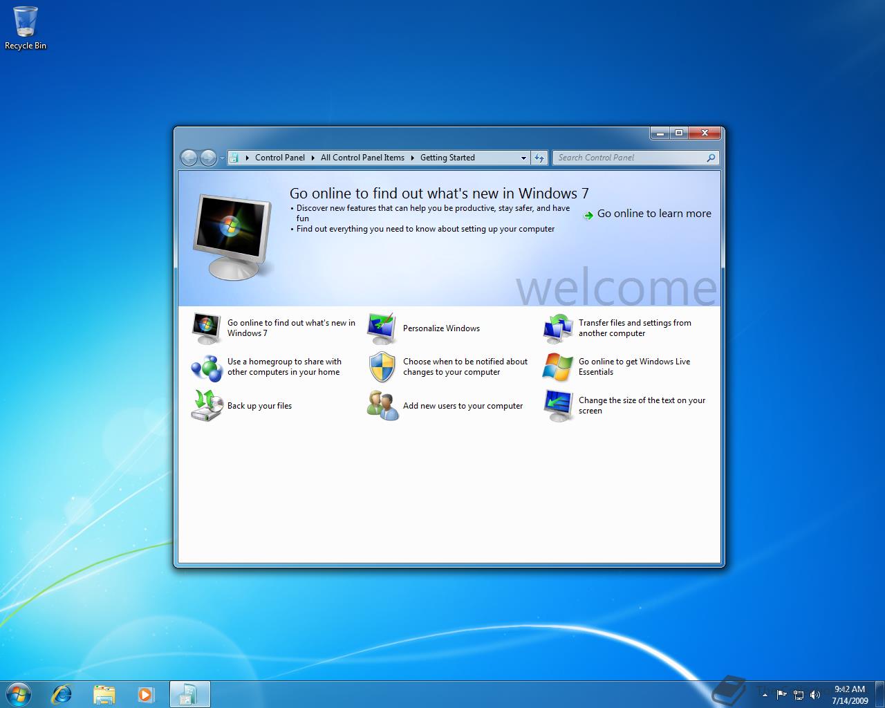Select All Control Panel Items breadcrumb

coord(362,158)
